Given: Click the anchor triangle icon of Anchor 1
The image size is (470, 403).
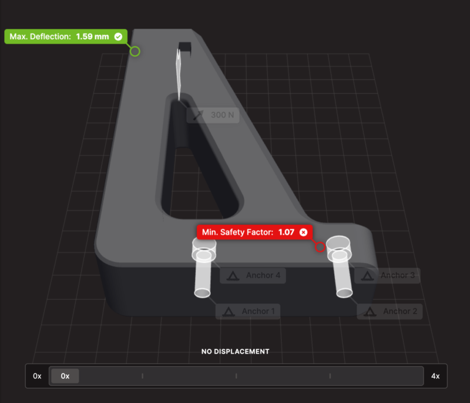Looking at the screenshot, I should 229,311.
